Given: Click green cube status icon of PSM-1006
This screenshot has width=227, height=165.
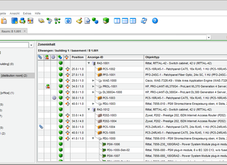Looking at the screenshot, I should click(61, 144).
